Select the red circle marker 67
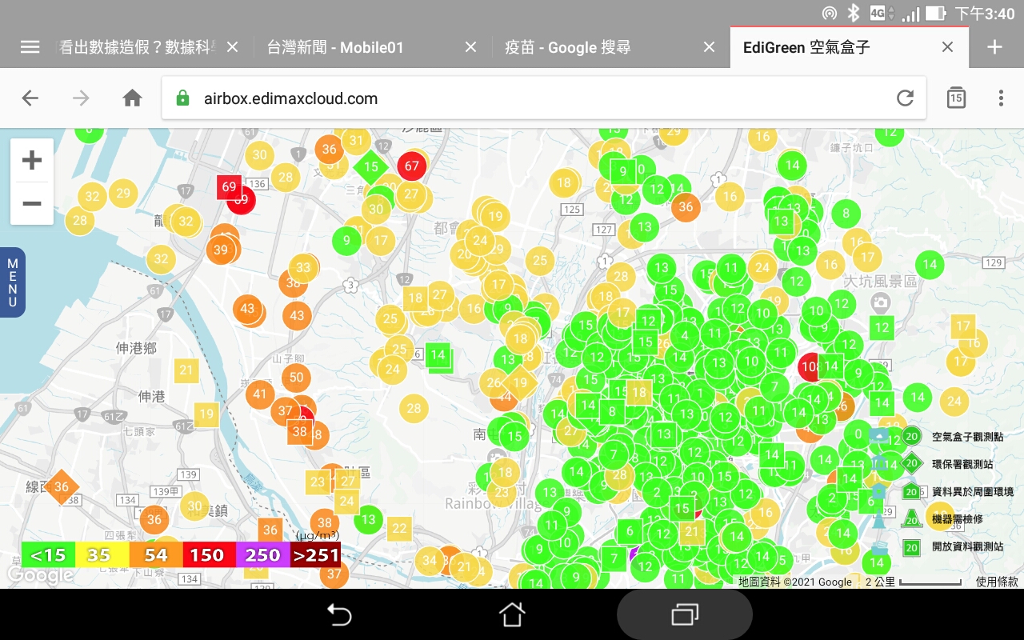The width and height of the screenshot is (1024, 640). (412, 166)
